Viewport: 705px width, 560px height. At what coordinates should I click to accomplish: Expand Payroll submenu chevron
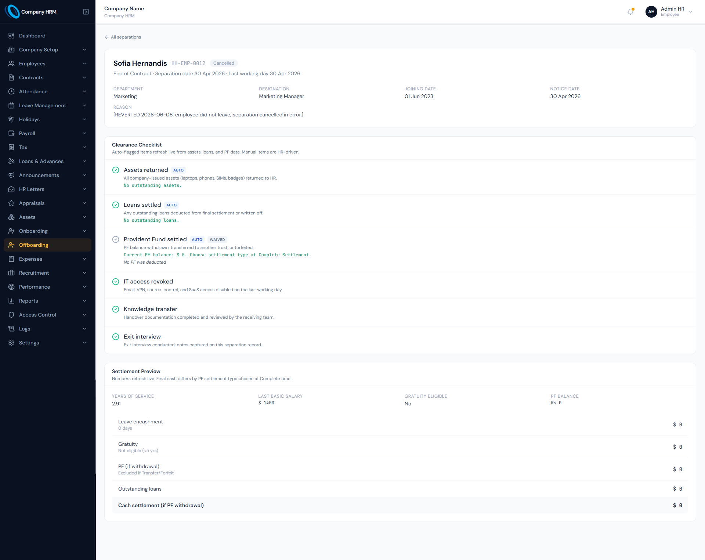[x=84, y=133]
